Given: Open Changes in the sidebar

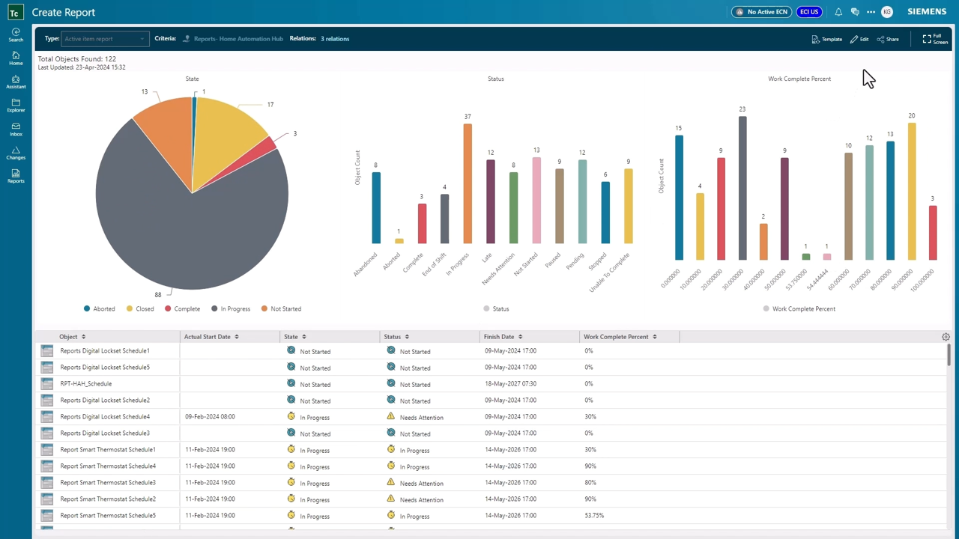Looking at the screenshot, I should tap(16, 153).
